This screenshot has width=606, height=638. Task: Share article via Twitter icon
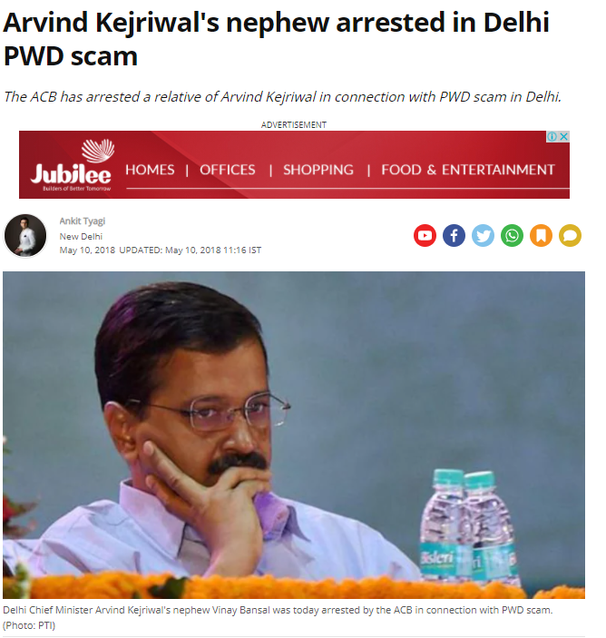click(x=483, y=235)
